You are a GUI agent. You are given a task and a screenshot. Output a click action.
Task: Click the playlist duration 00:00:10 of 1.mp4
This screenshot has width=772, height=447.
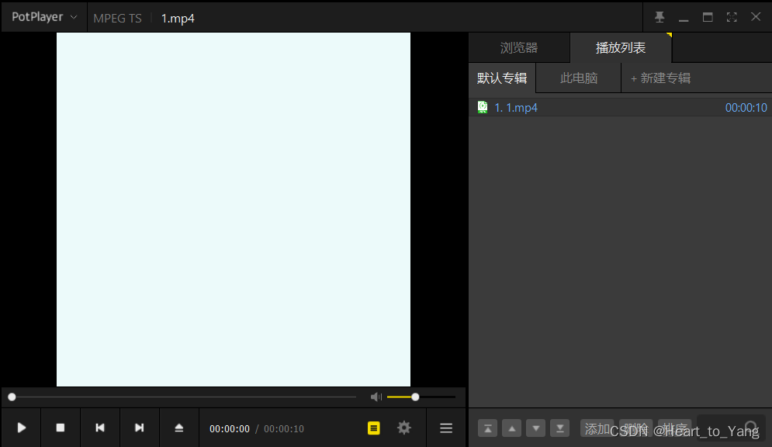[x=746, y=108]
